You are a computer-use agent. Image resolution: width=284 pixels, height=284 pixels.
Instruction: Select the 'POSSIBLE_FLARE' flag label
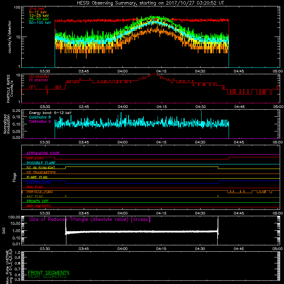coord(41,163)
